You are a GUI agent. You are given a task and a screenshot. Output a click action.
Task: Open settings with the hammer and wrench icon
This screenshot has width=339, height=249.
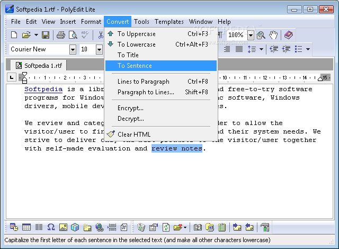click(265, 227)
